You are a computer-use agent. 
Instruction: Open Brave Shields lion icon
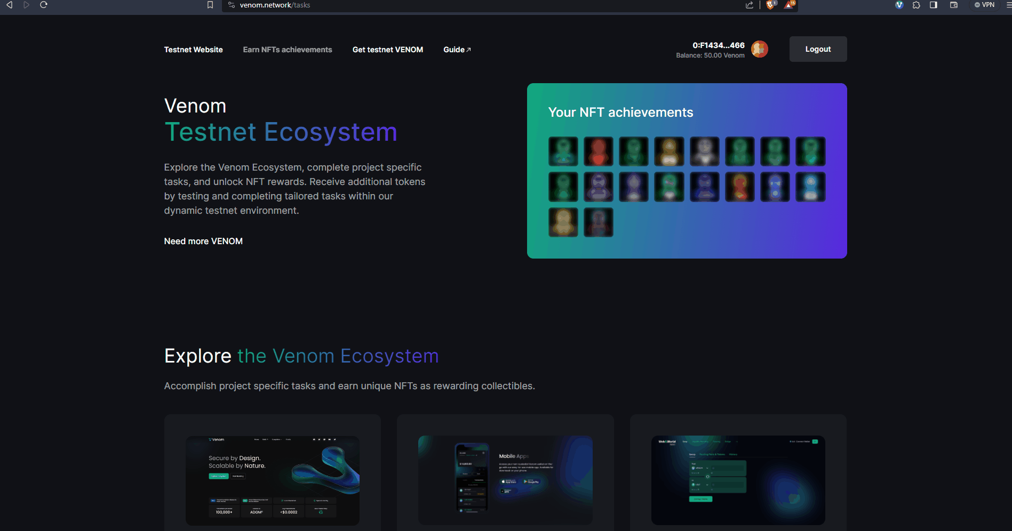[x=770, y=5]
